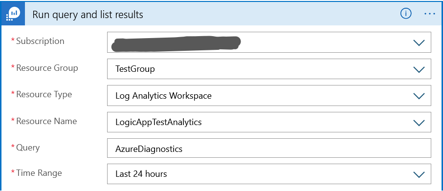Click the Resource Name field label
Viewport: 443px width, 191px height.
pos(46,121)
